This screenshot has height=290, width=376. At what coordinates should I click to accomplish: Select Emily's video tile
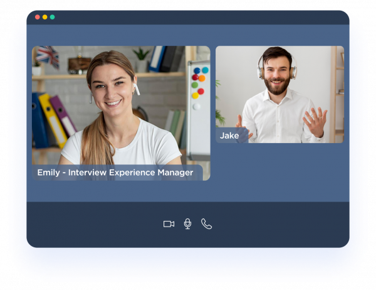pyautogui.click(x=121, y=107)
